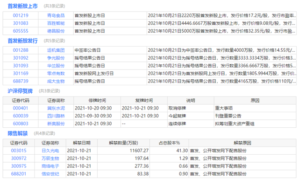Viewport: 299px width, 179px height.
Task: Open the 青岛食品 stock link
Action: pos(56,15)
